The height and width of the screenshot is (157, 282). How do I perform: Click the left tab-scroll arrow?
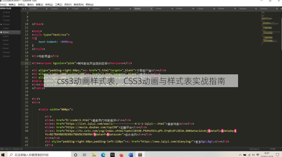coord(23,9)
